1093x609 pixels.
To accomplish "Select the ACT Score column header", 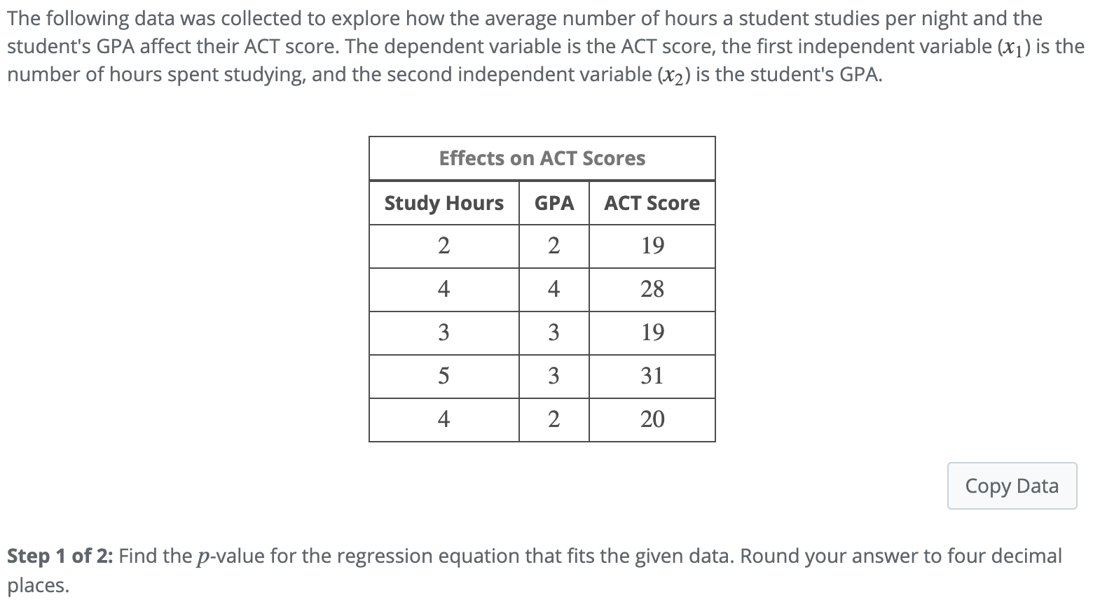I will 652,203.
